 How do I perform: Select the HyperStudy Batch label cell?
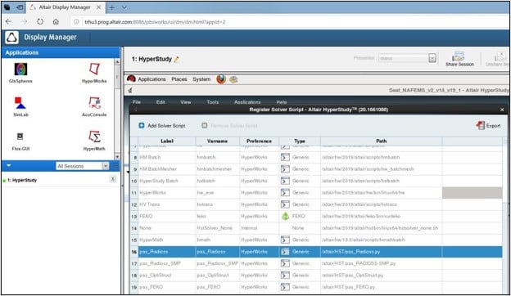point(167,181)
